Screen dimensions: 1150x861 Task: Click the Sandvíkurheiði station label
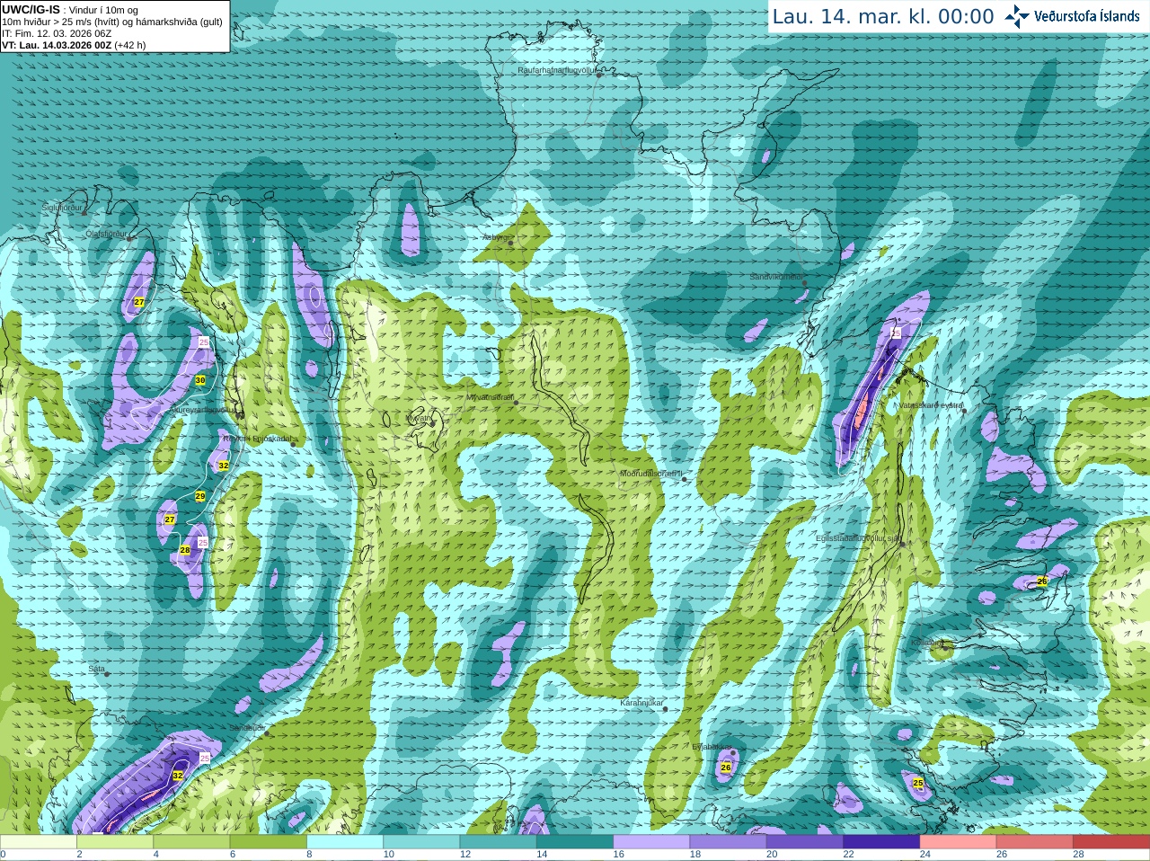pos(777,277)
